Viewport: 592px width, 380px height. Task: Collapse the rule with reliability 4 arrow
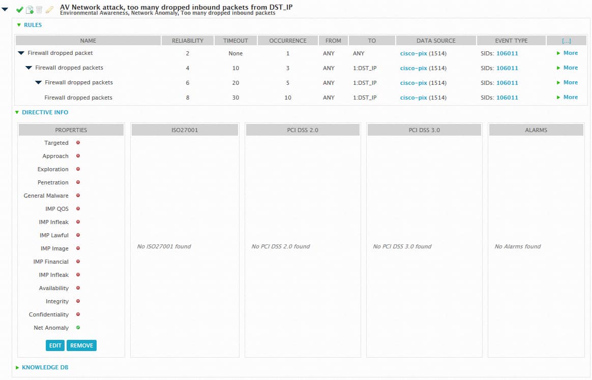coord(28,68)
